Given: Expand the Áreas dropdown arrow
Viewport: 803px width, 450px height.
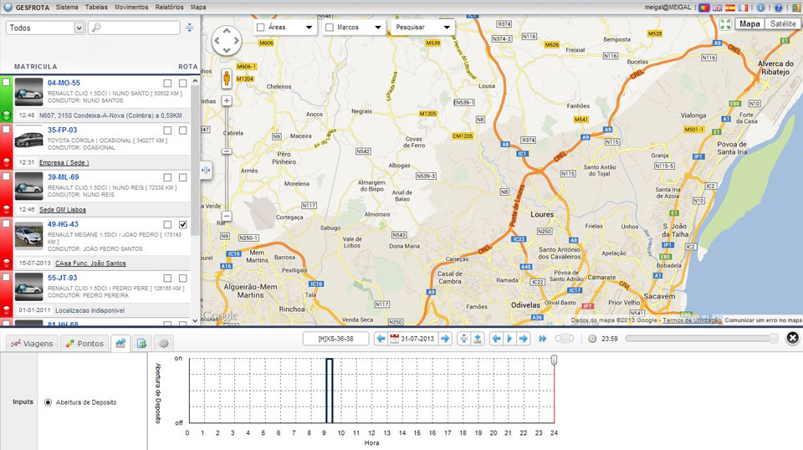Looking at the screenshot, I should [309, 27].
